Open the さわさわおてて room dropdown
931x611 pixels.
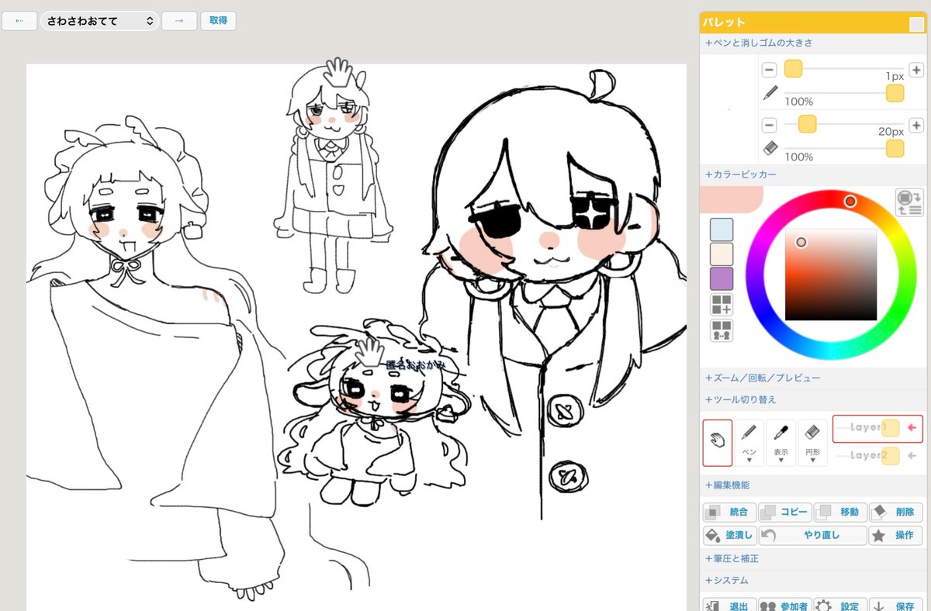[99, 21]
